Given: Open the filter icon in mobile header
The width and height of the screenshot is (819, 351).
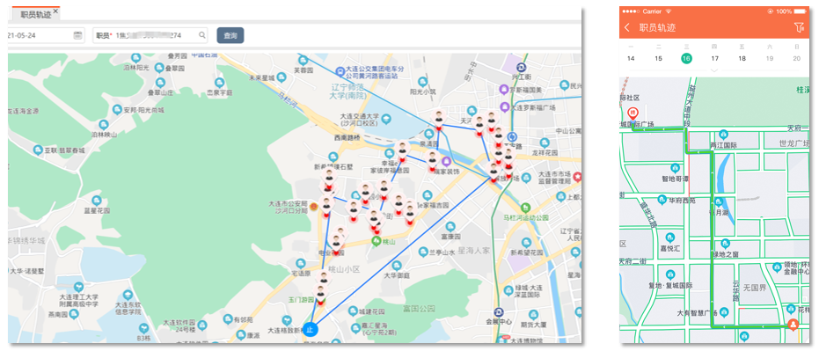Looking at the screenshot, I should [x=799, y=27].
